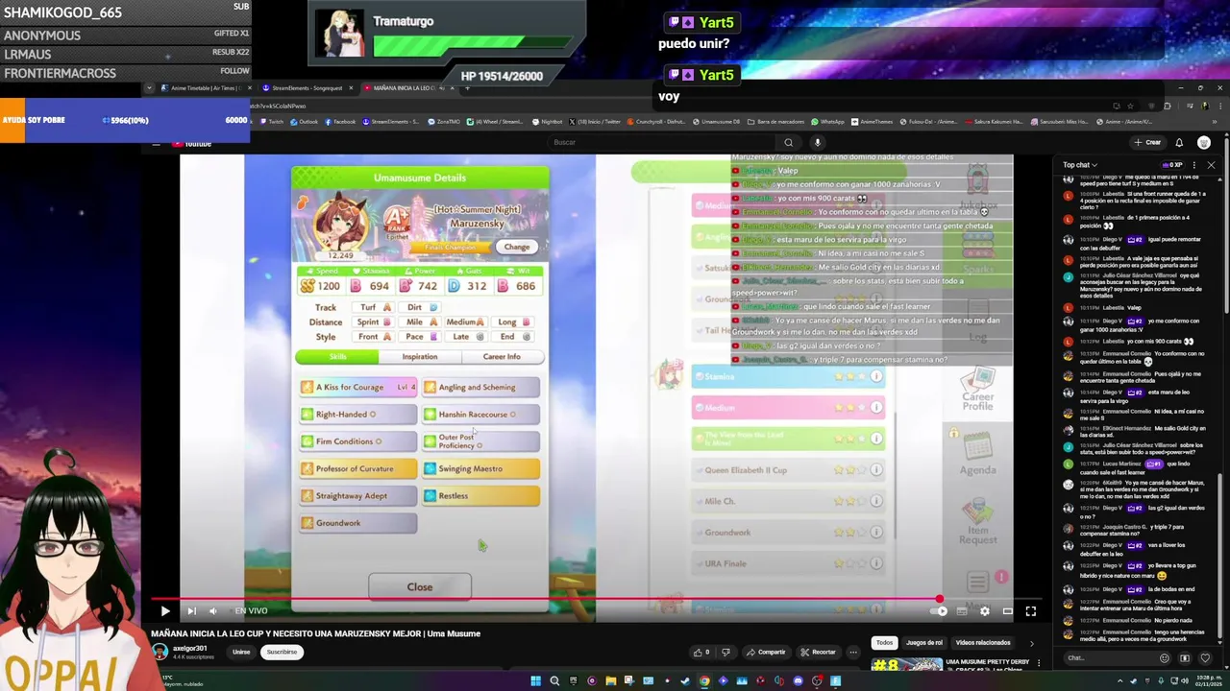Click the Unirse join button
This screenshot has width=1230, height=691.
[241, 652]
